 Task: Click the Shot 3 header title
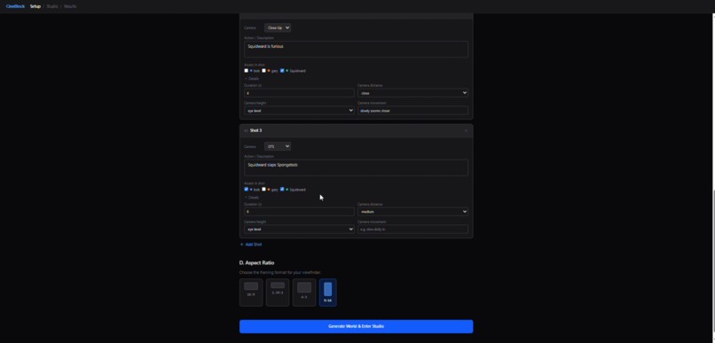point(255,131)
